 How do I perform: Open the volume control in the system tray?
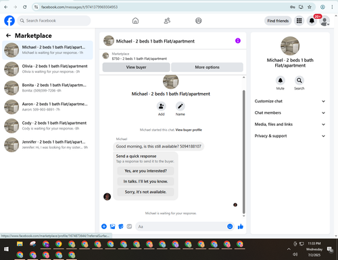[295, 255]
